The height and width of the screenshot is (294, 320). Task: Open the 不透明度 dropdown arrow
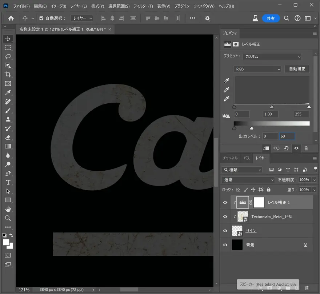pos(314,180)
